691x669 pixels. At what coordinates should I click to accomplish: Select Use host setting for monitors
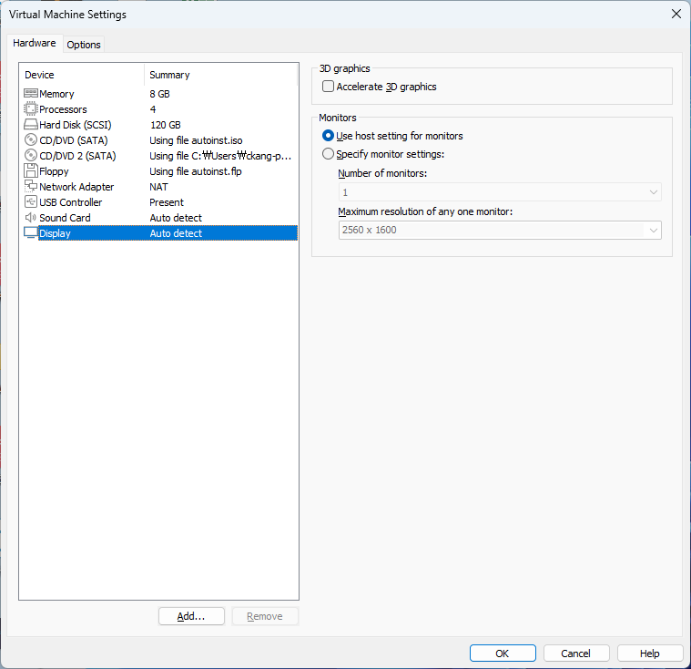point(328,136)
